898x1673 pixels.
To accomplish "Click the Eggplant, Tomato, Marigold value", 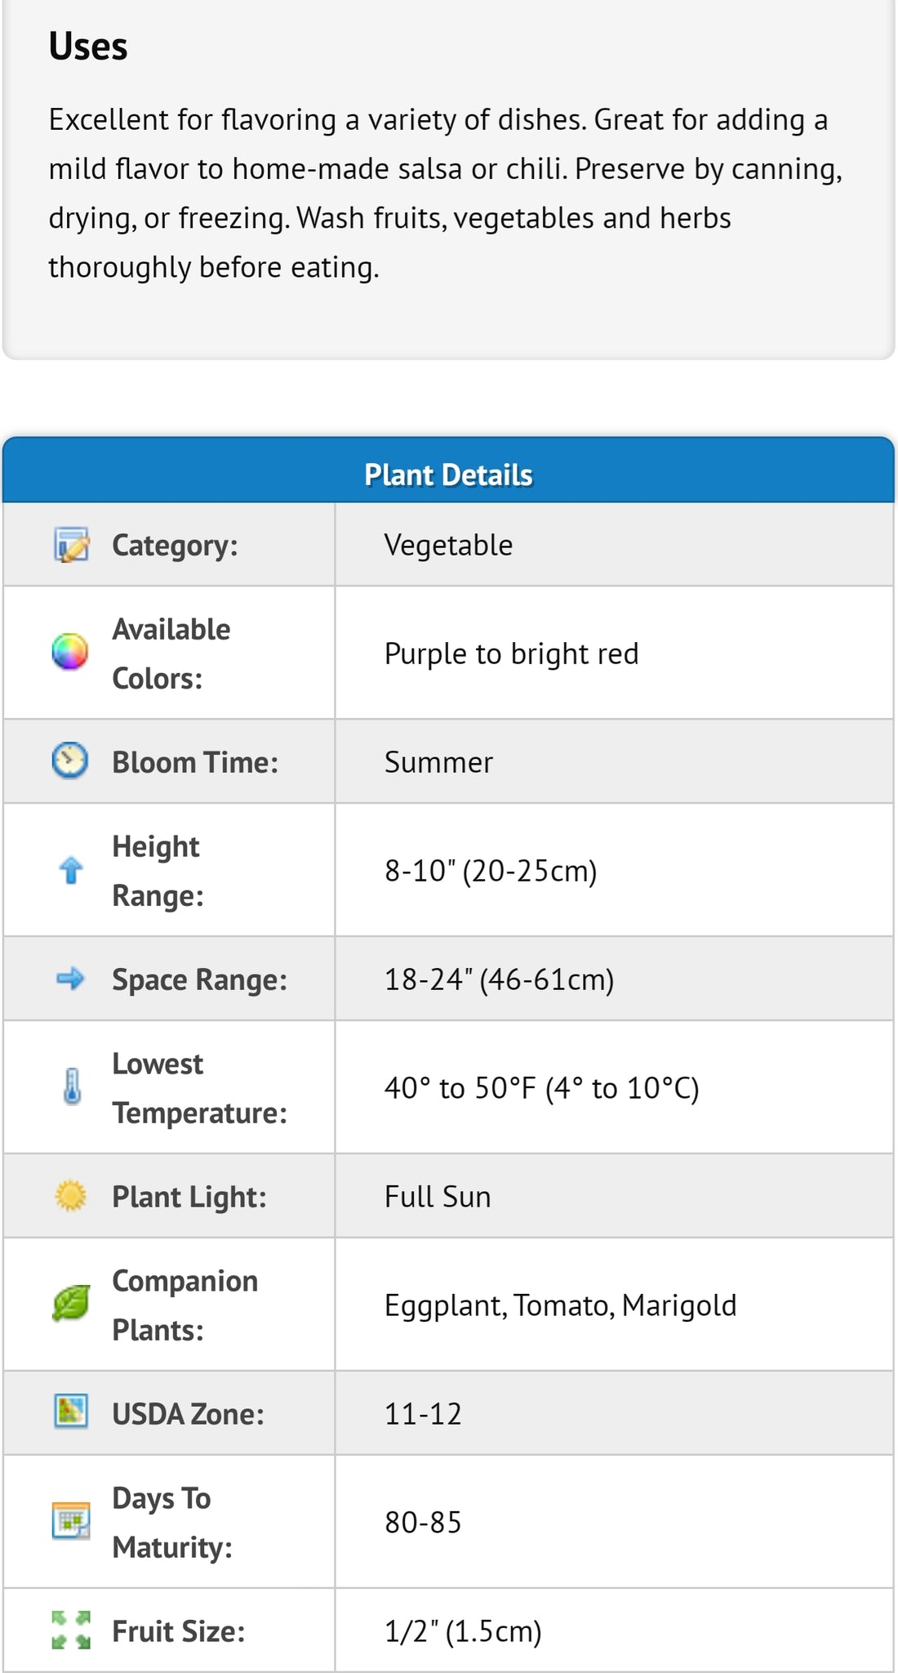I will (560, 1305).
